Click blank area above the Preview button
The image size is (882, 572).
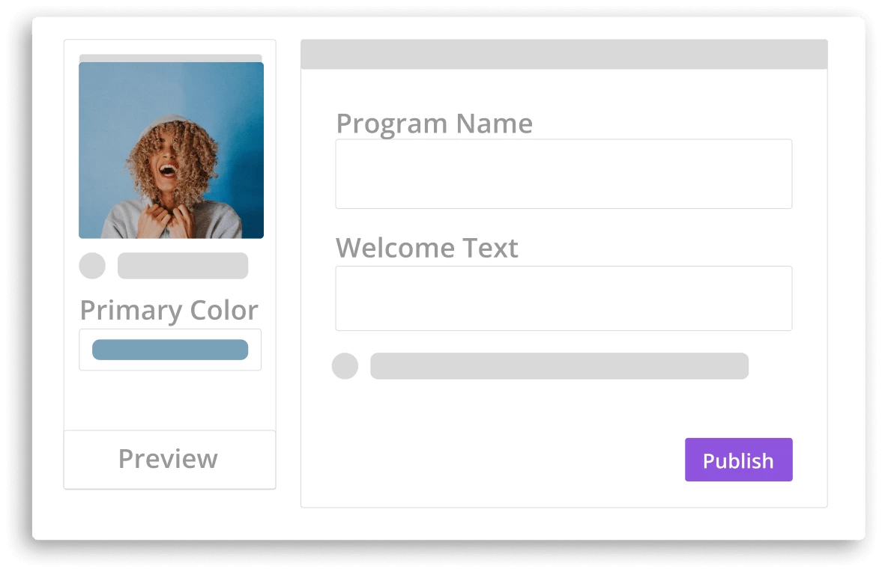pyautogui.click(x=169, y=400)
